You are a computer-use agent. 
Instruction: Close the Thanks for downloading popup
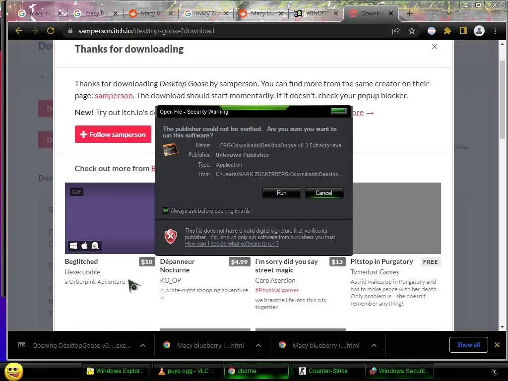pyautogui.click(x=435, y=47)
